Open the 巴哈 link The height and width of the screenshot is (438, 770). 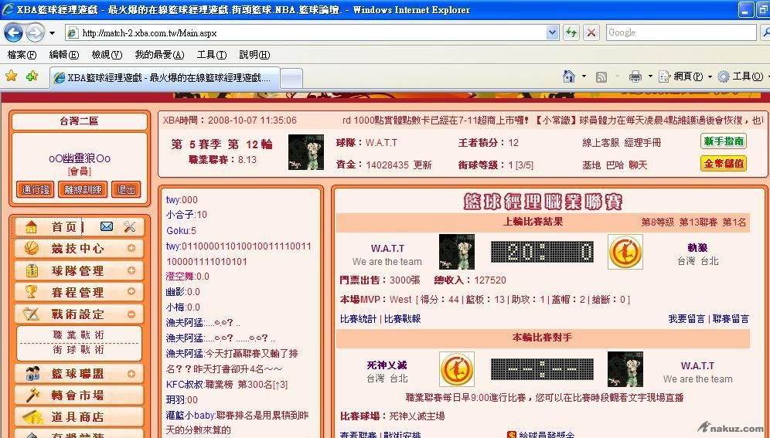[615, 165]
